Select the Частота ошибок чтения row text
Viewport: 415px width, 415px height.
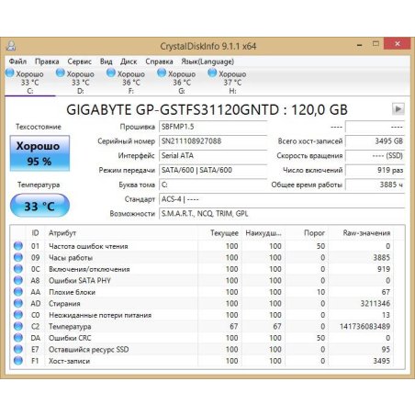[88, 246]
